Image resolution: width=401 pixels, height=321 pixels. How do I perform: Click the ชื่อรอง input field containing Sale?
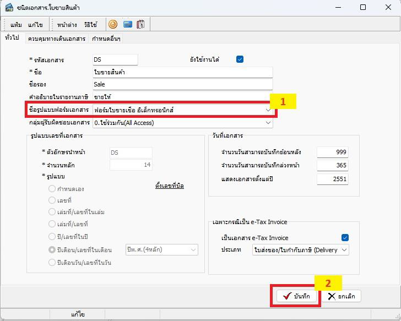(x=182, y=84)
